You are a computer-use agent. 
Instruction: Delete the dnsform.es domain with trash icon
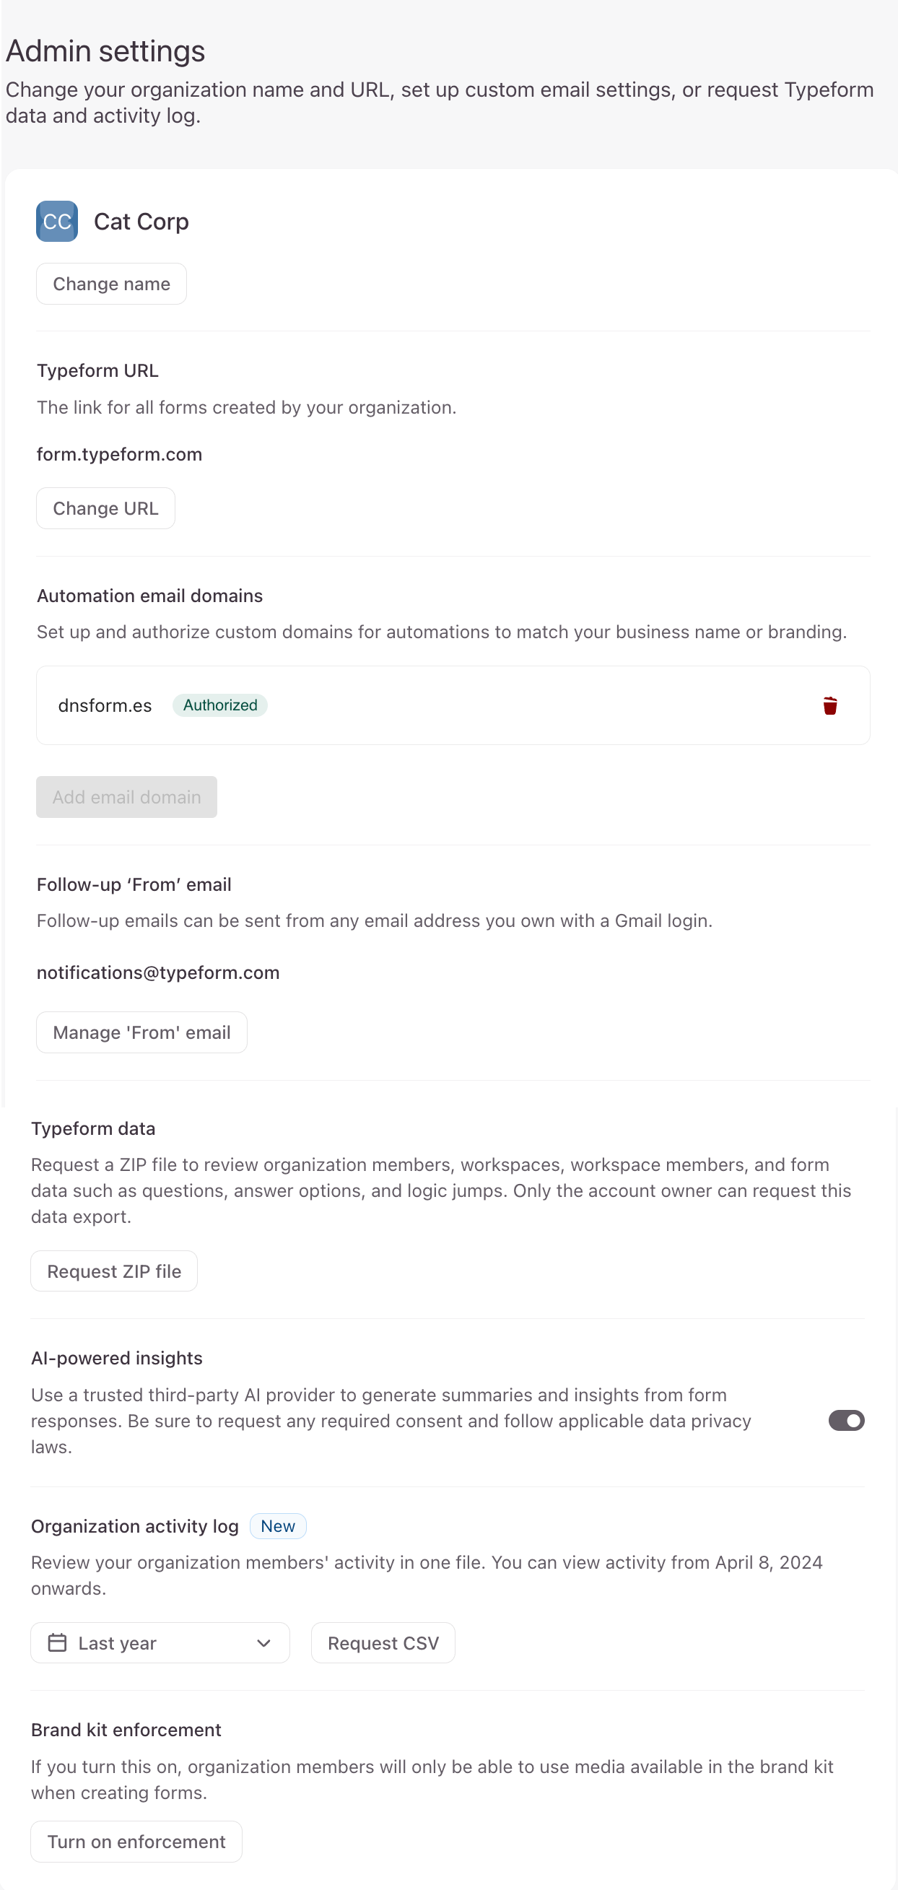[x=829, y=705]
